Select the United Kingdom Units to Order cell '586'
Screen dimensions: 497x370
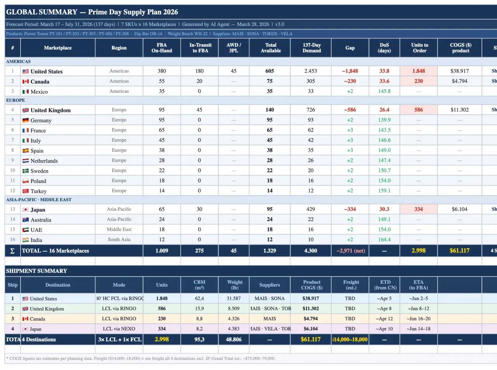coord(419,110)
